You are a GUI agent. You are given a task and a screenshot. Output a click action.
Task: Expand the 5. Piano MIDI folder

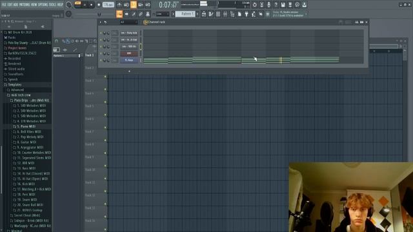click(x=26, y=126)
